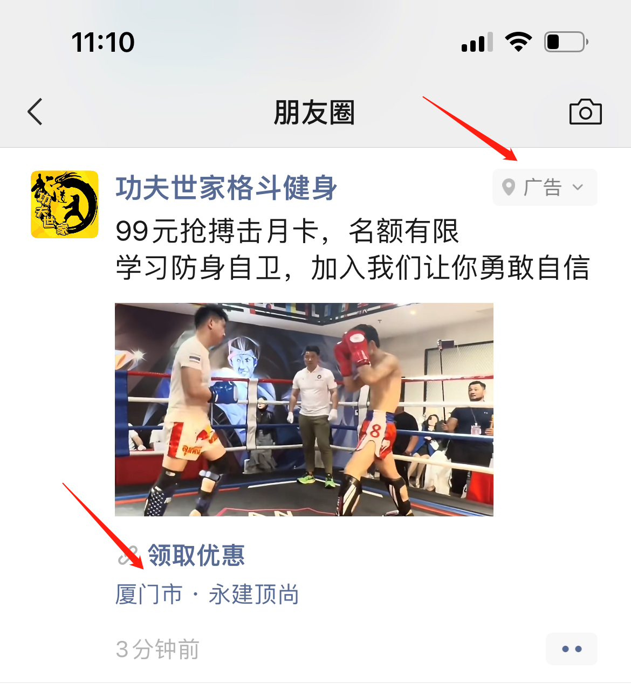Open 功夫世家格斗健身 account name
Screen dimensions: 631x691
[227, 188]
